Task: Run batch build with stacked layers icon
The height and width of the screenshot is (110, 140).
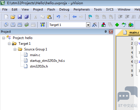Action: tap(27, 25)
